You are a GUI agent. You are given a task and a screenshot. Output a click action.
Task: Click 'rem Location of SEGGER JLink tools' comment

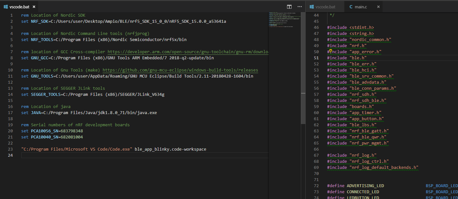pyautogui.click(x=63, y=88)
